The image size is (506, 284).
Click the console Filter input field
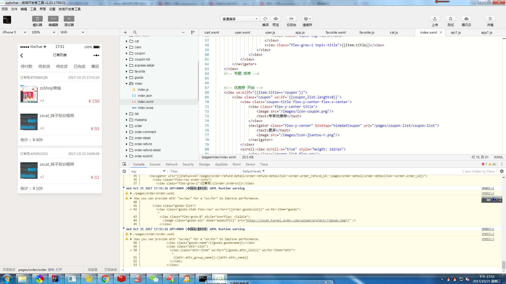click(205, 171)
